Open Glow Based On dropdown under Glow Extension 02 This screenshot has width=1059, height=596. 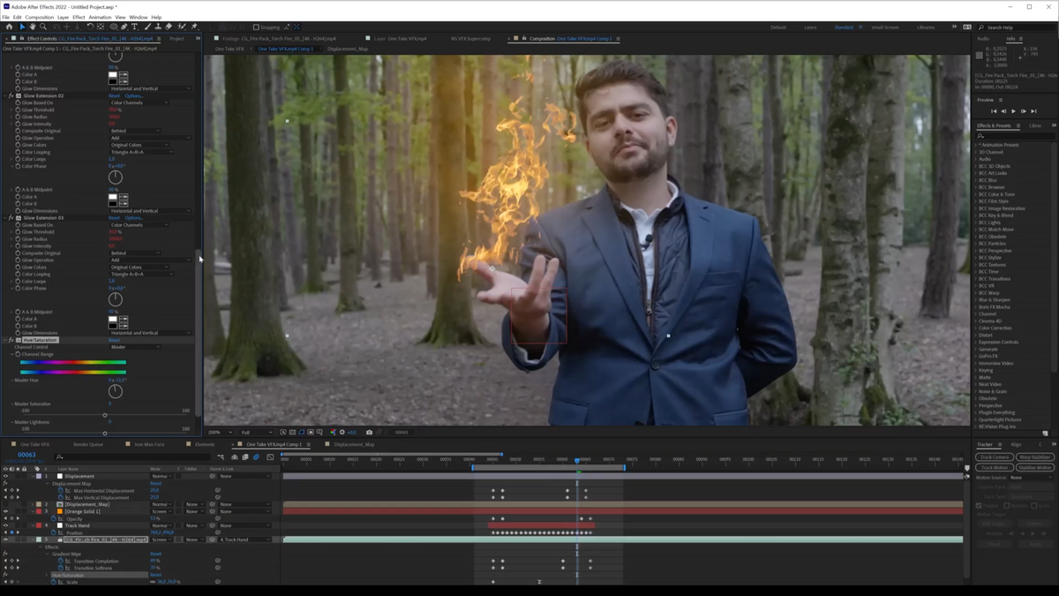[139, 102]
